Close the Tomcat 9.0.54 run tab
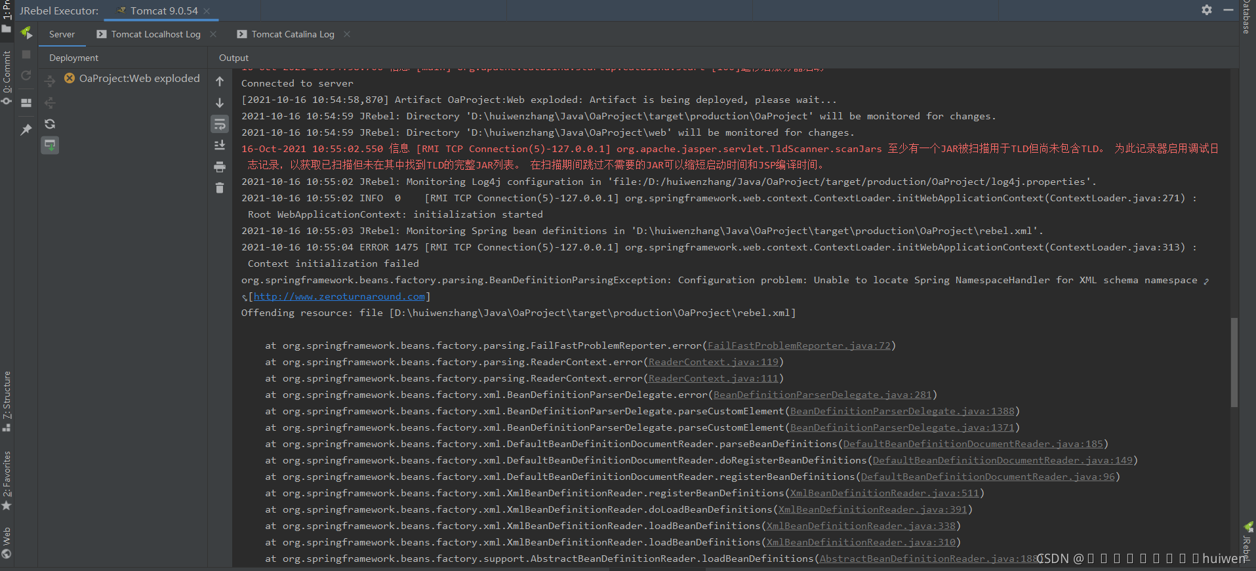1256x571 pixels. coord(207,10)
